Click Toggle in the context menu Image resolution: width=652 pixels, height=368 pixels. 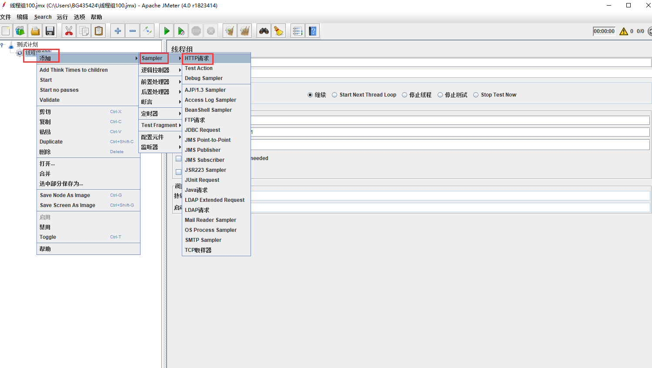coord(88,237)
